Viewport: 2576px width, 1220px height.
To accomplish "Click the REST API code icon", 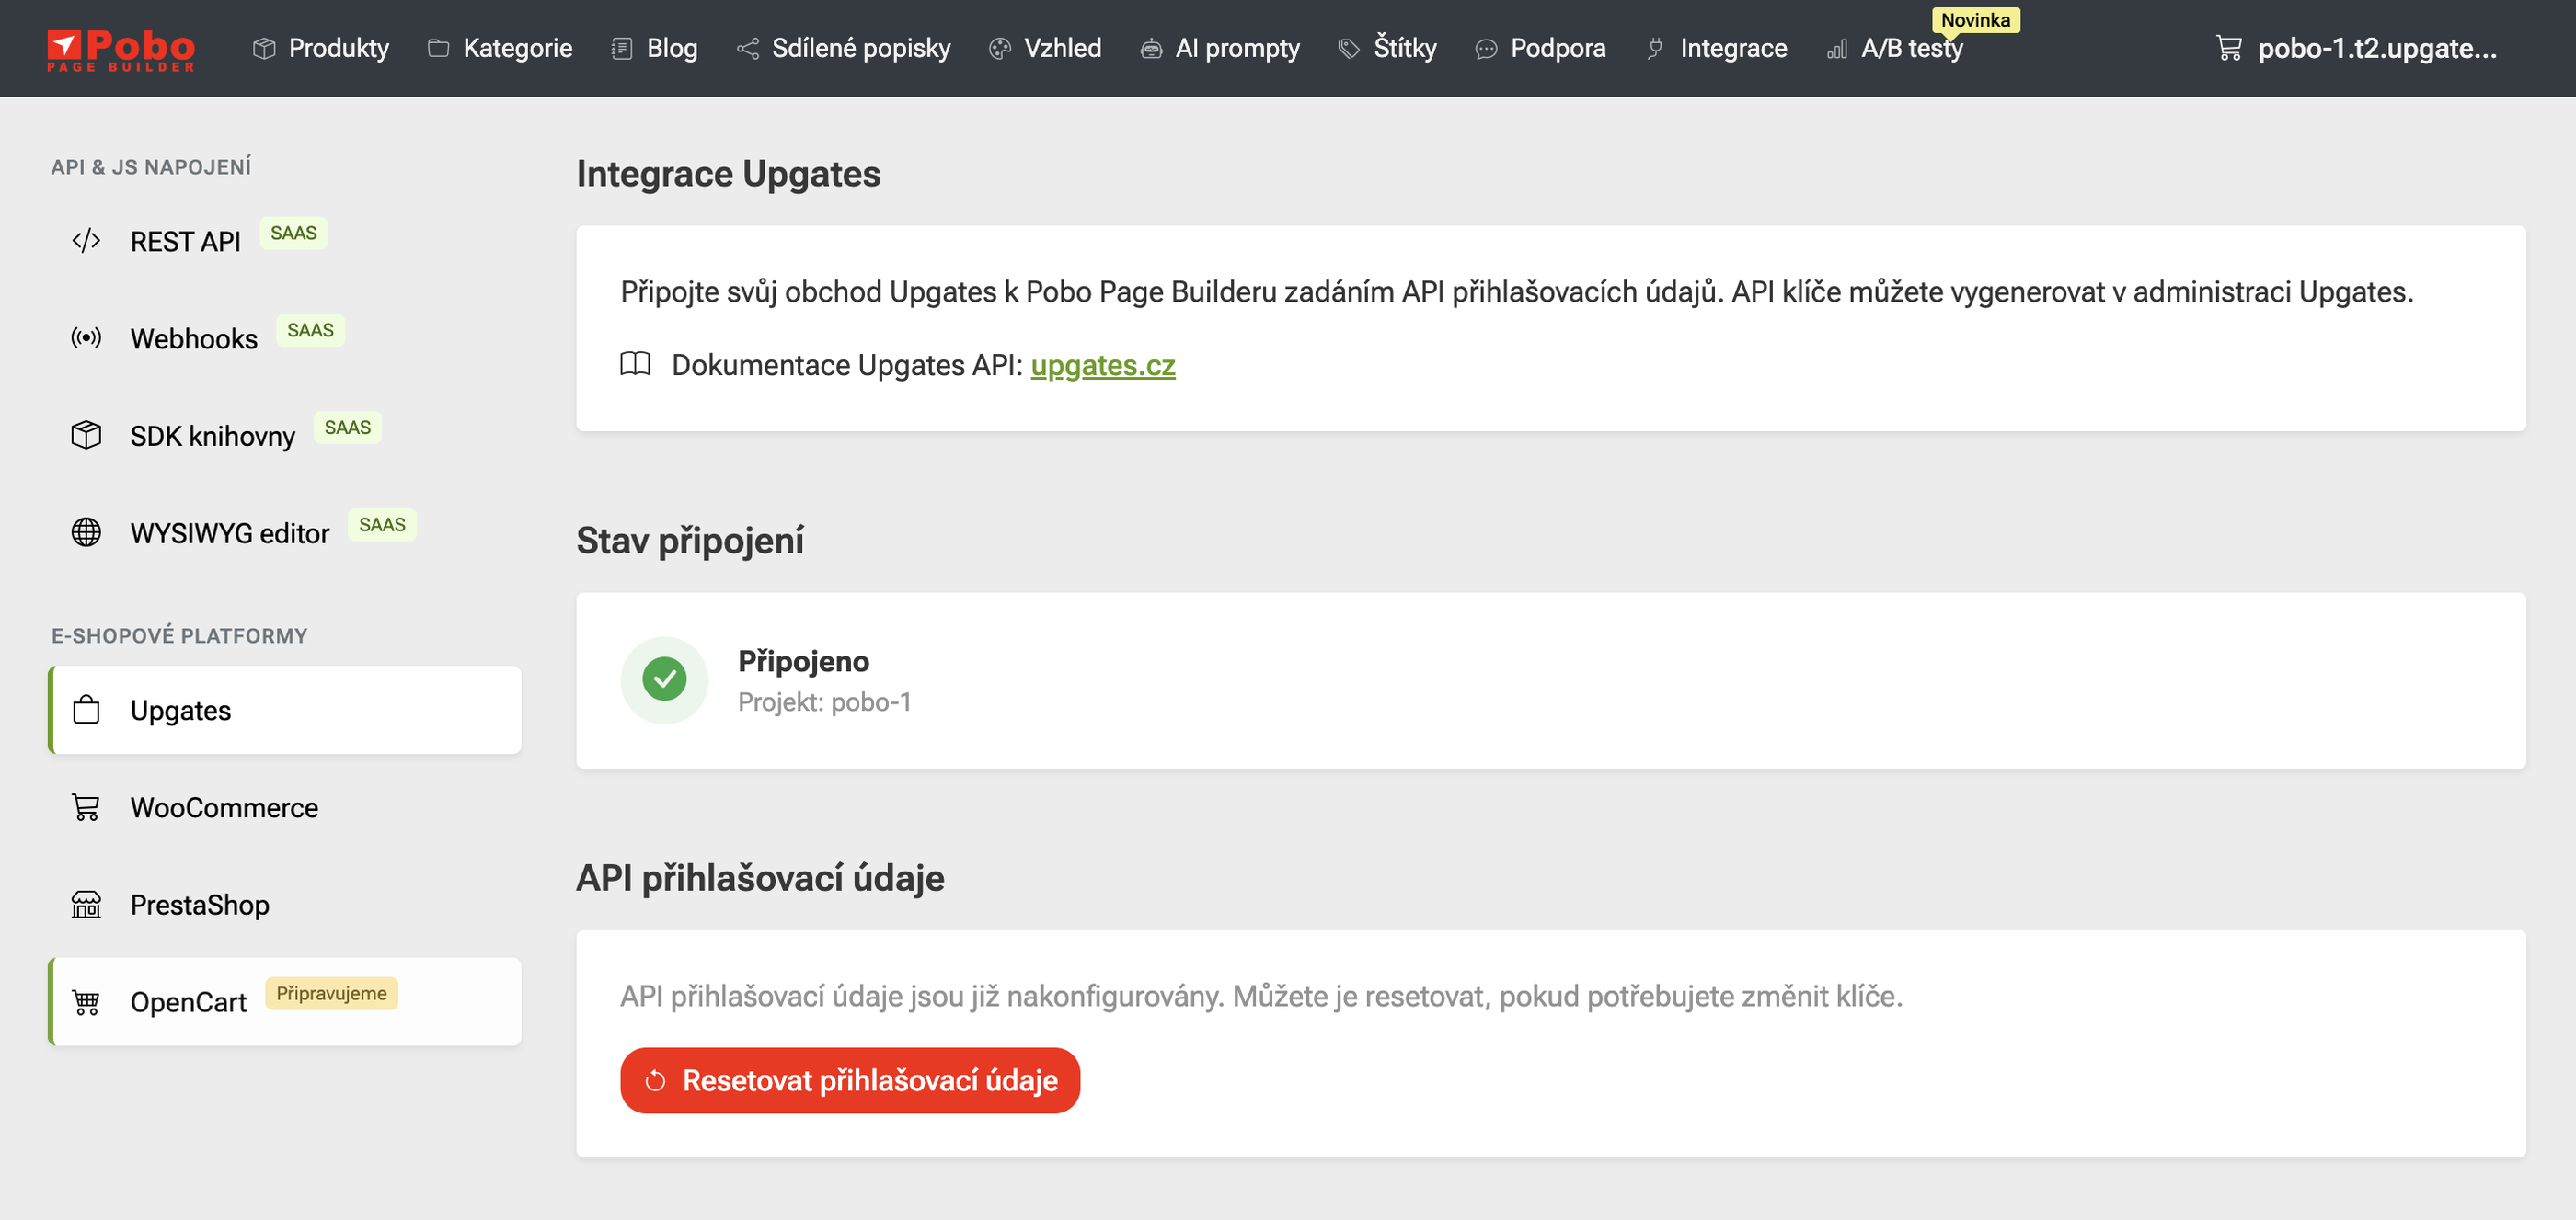I will (86, 241).
